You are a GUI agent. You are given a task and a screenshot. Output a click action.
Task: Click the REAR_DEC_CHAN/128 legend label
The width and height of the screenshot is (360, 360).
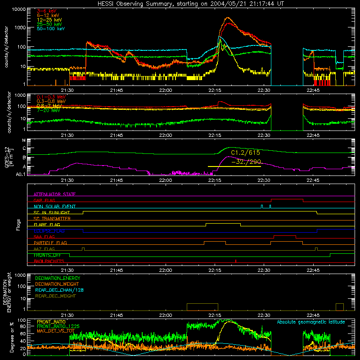click(59, 290)
